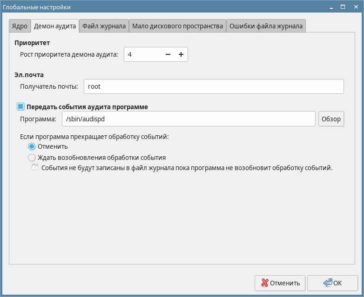Increase audit daemon priority with plus
Screen dimensions: 364x297
181,54
